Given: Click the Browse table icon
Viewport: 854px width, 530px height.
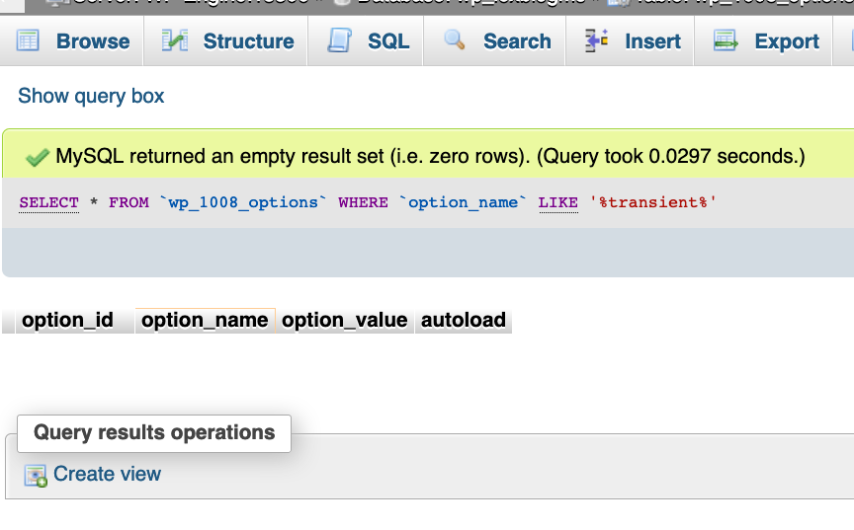Looking at the screenshot, I should point(28,40).
